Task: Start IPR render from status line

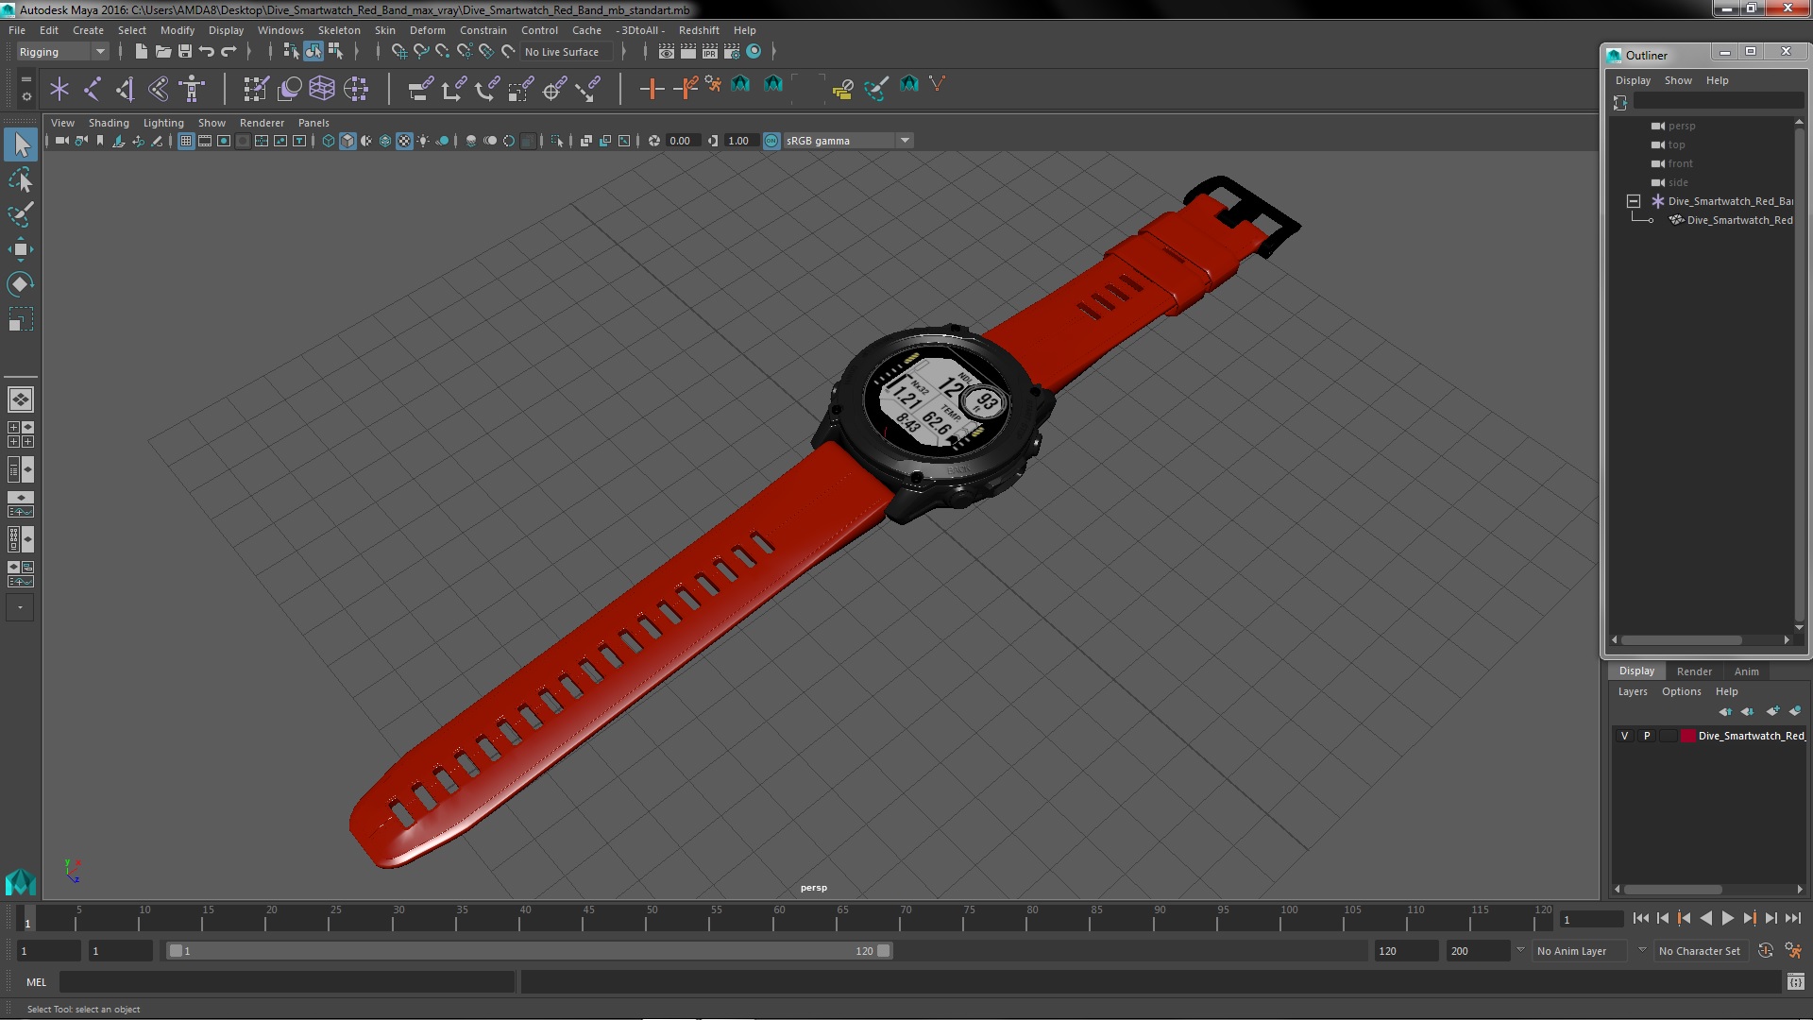Action: pyautogui.click(x=710, y=52)
